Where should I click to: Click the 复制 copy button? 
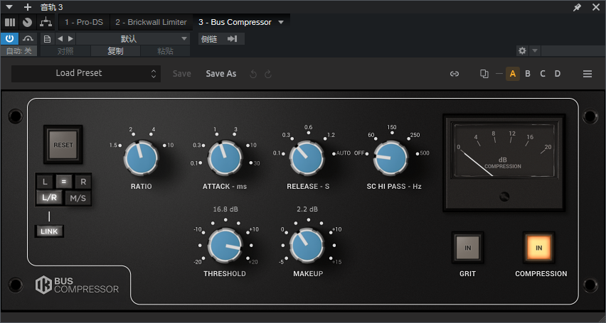pyautogui.click(x=115, y=51)
